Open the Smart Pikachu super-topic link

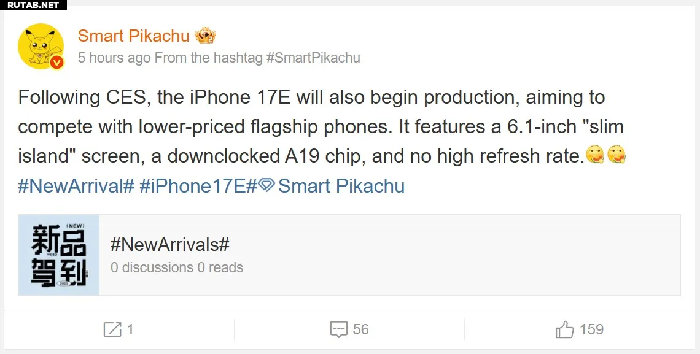coord(341,186)
